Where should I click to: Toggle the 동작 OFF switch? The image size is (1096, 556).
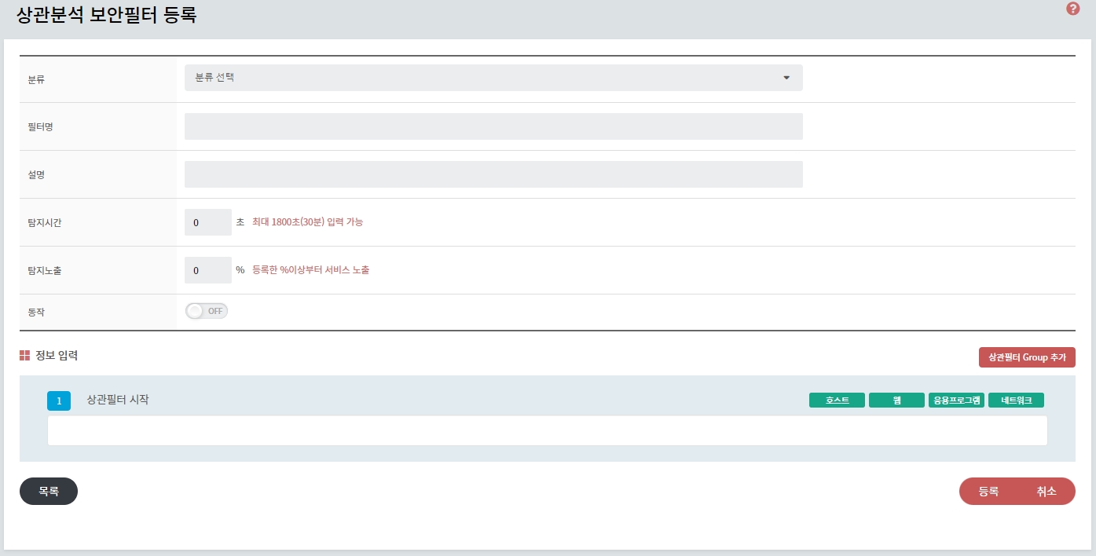(207, 311)
